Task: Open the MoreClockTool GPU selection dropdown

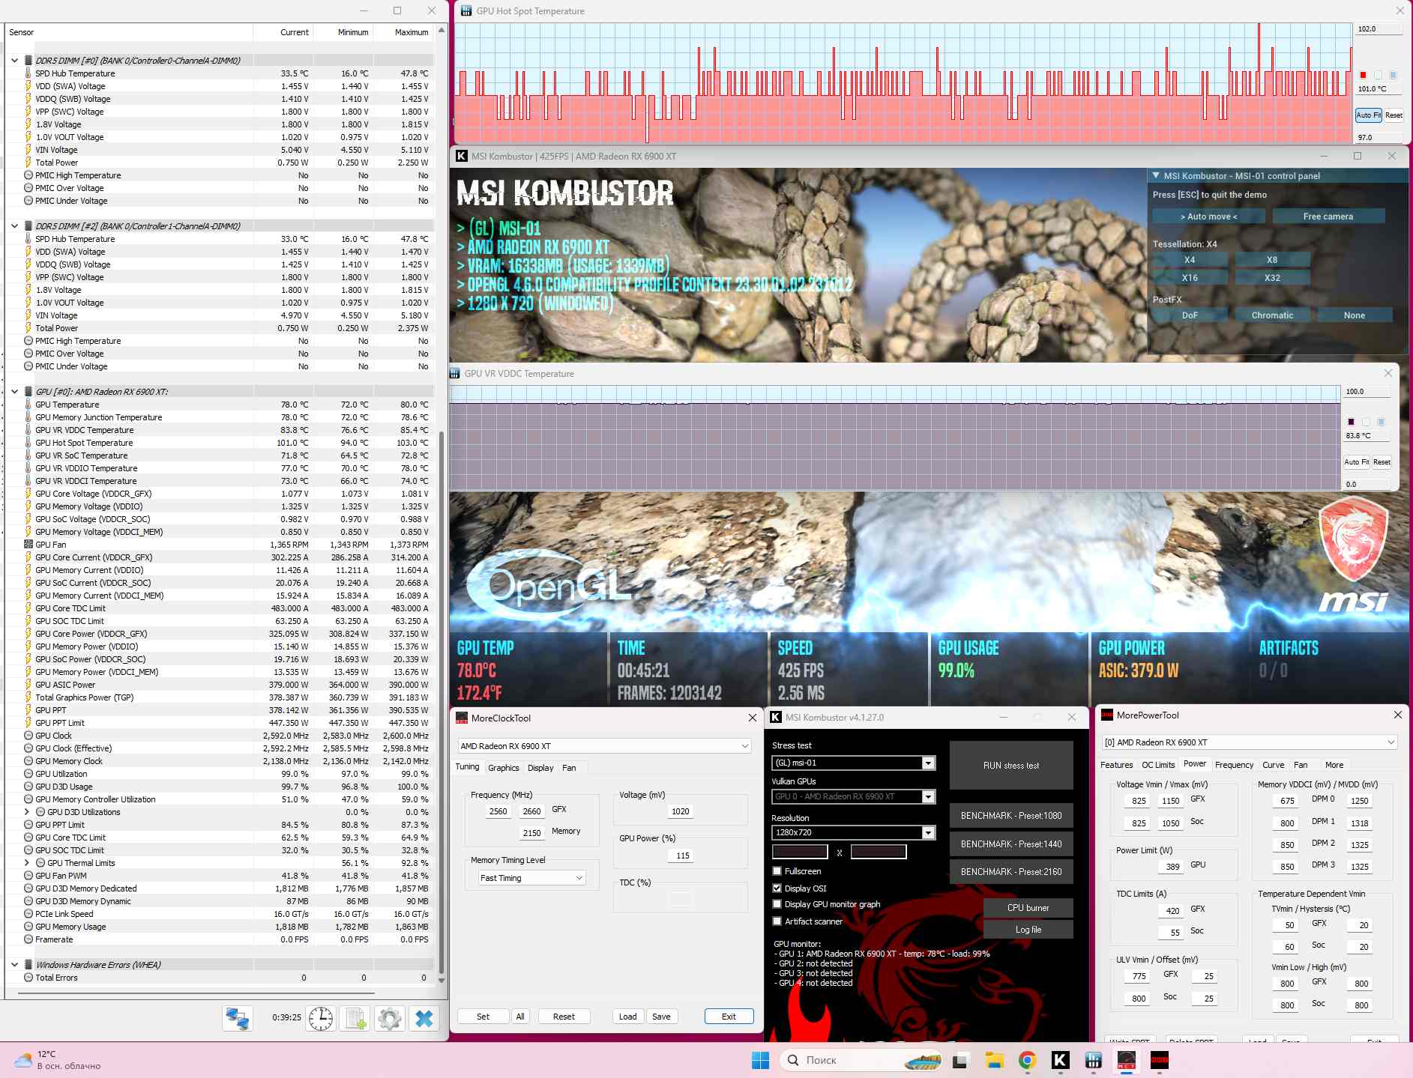Action: [604, 746]
